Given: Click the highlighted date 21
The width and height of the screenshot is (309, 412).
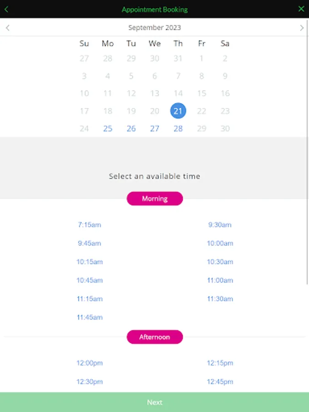Looking at the screenshot, I should click(x=178, y=111).
